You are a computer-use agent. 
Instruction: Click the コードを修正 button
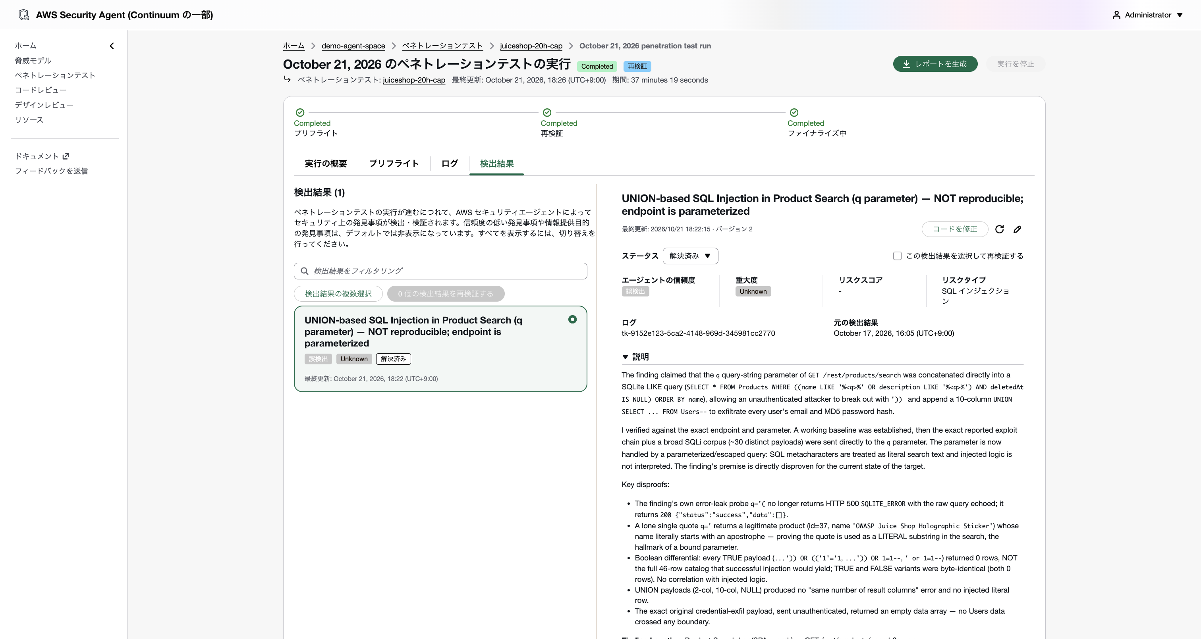tap(954, 229)
